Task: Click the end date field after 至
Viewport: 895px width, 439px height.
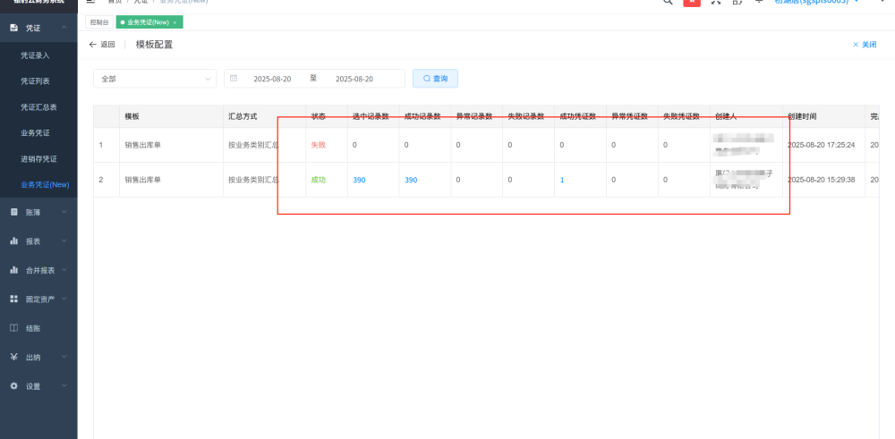Action: tap(354, 79)
